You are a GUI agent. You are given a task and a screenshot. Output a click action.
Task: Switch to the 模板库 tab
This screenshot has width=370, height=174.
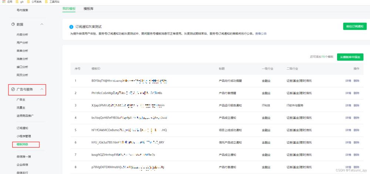pyautogui.click(x=88, y=8)
